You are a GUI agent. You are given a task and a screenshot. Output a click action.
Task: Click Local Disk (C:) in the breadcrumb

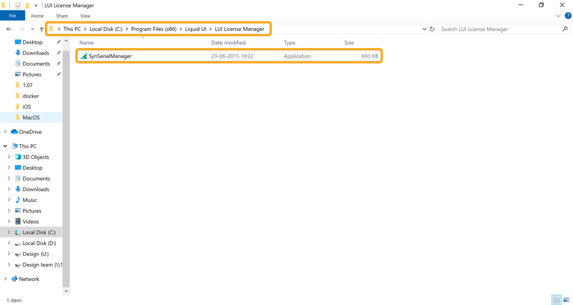[x=106, y=29]
